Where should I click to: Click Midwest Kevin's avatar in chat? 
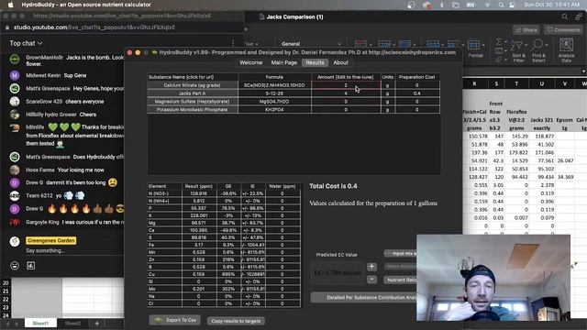tap(15, 75)
